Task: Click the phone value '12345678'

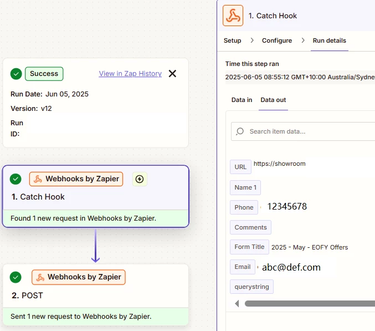Action: pyautogui.click(x=287, y=207)
